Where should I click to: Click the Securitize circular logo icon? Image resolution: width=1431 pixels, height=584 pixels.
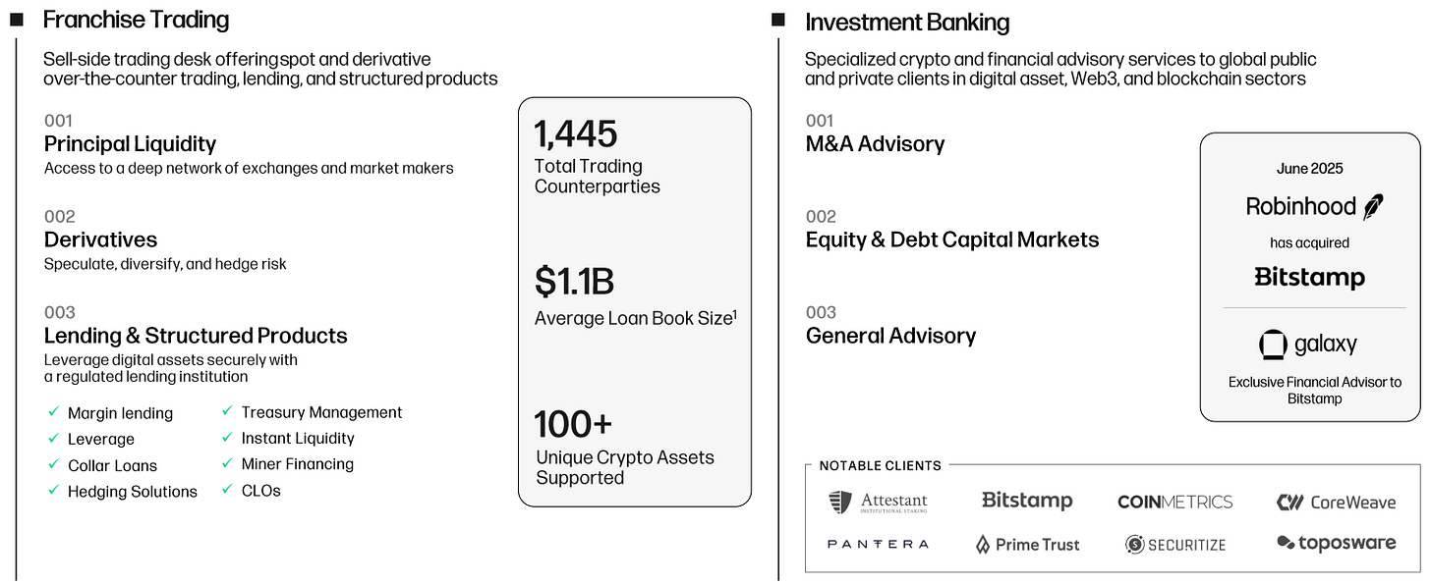point(1135,545)
